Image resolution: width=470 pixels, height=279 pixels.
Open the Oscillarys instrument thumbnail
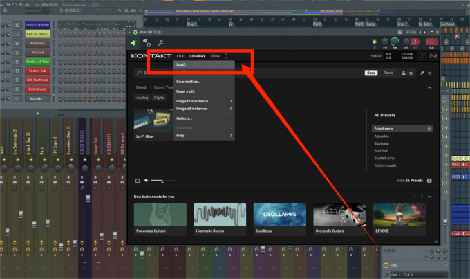pyautogui.click(x=280, y=214)
